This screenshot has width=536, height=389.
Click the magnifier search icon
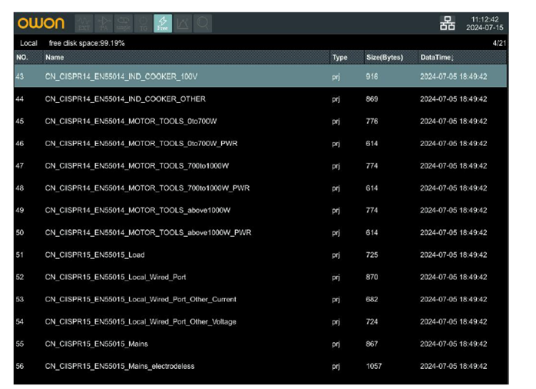[x=203, y=24]
